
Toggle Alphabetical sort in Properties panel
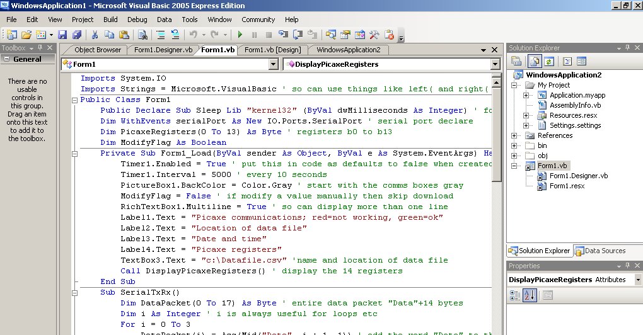click(x=530, y=295)
